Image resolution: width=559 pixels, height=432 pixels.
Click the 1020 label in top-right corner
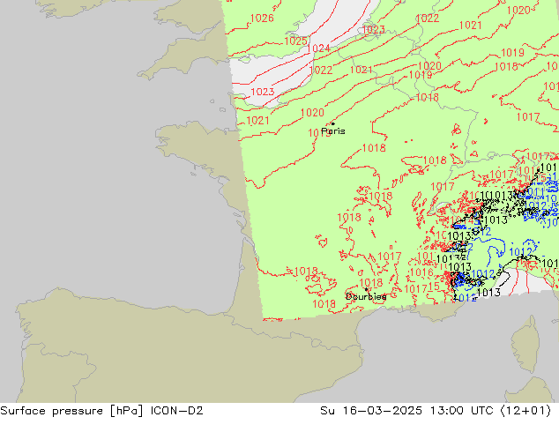[519, 11]
